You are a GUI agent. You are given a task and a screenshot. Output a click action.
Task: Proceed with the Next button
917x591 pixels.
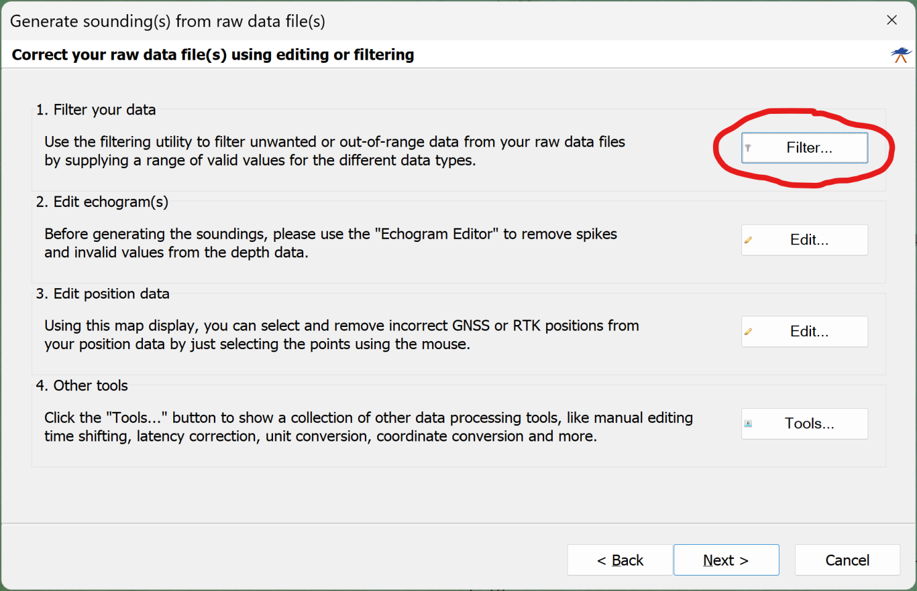point(726,560)
